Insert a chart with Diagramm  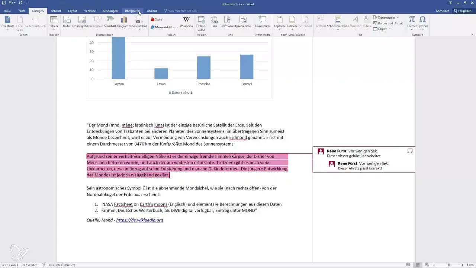click(x=124, y=22)
